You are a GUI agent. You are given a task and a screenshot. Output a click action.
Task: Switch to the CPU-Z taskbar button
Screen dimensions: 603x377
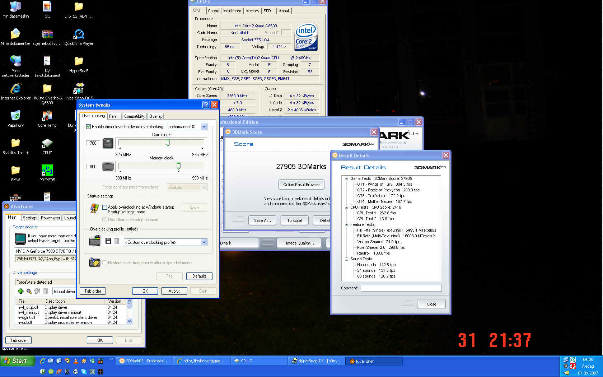(x=258, y=361)
